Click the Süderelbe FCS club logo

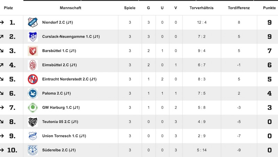click(33, 150)
